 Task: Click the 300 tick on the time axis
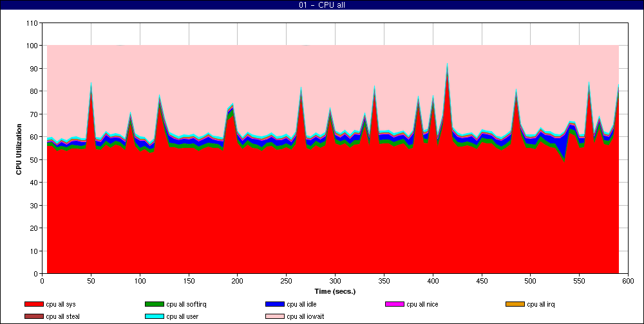click(335, 281)
